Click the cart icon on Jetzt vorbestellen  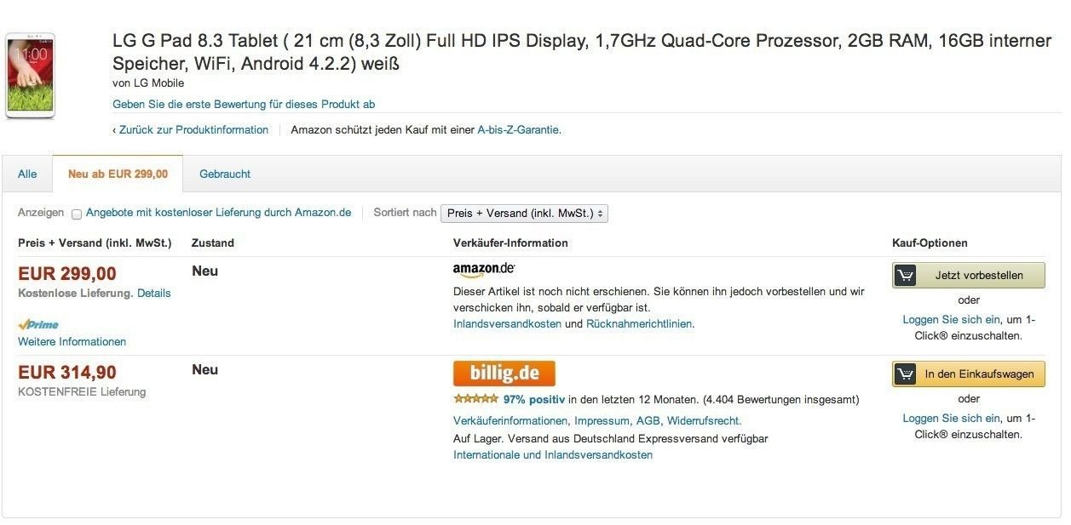click(x=906, y=276)
